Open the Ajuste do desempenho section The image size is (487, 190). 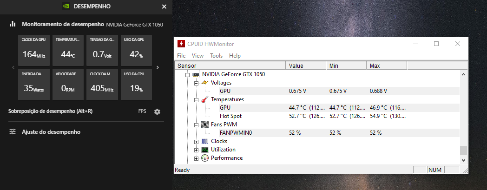[51, 132]
